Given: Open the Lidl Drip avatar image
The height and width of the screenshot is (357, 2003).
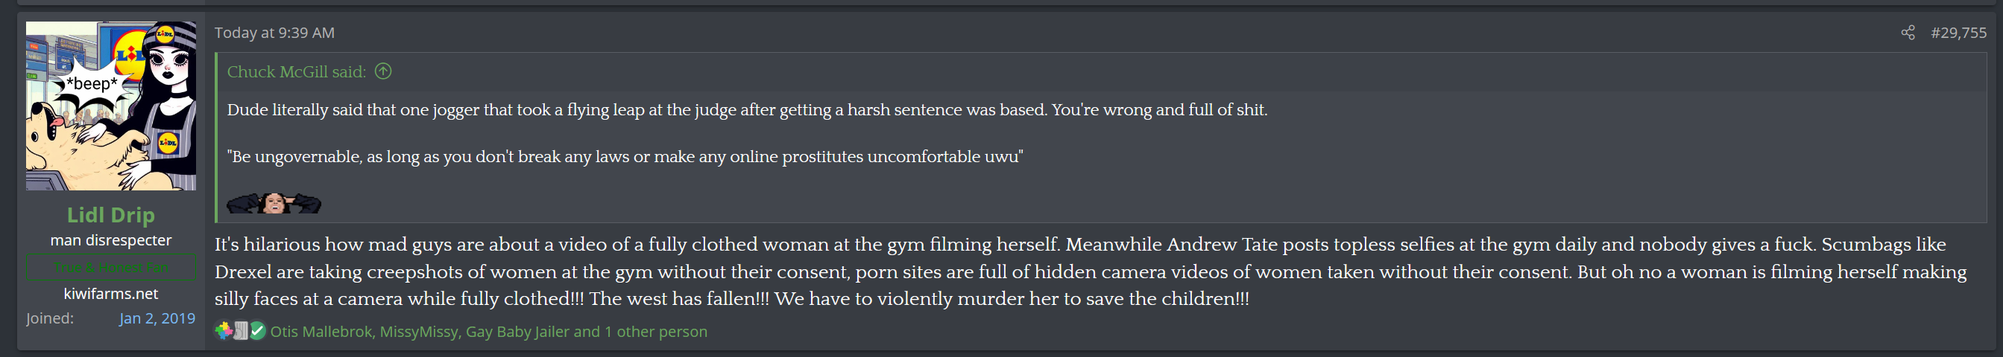Looking at the screenshot, I should pos(111,106).
